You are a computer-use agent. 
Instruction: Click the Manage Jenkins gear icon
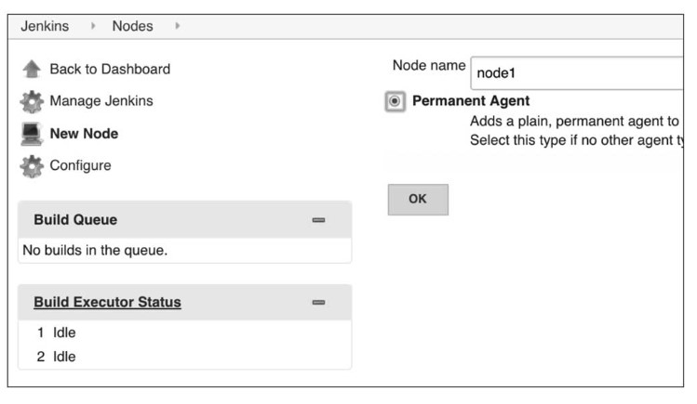(x=32, y=101)
